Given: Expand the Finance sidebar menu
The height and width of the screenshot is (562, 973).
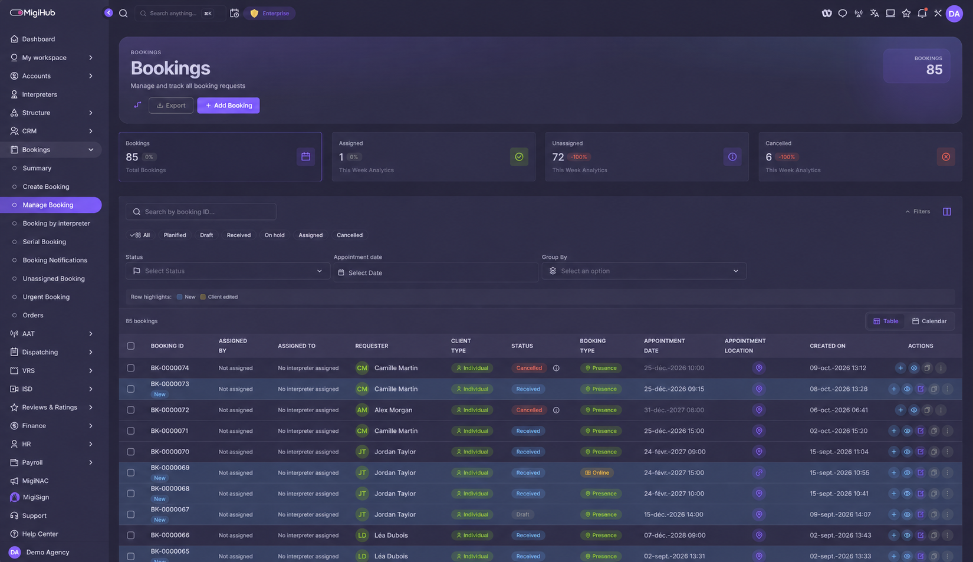Looking at the screenshot, I should 51,426.
